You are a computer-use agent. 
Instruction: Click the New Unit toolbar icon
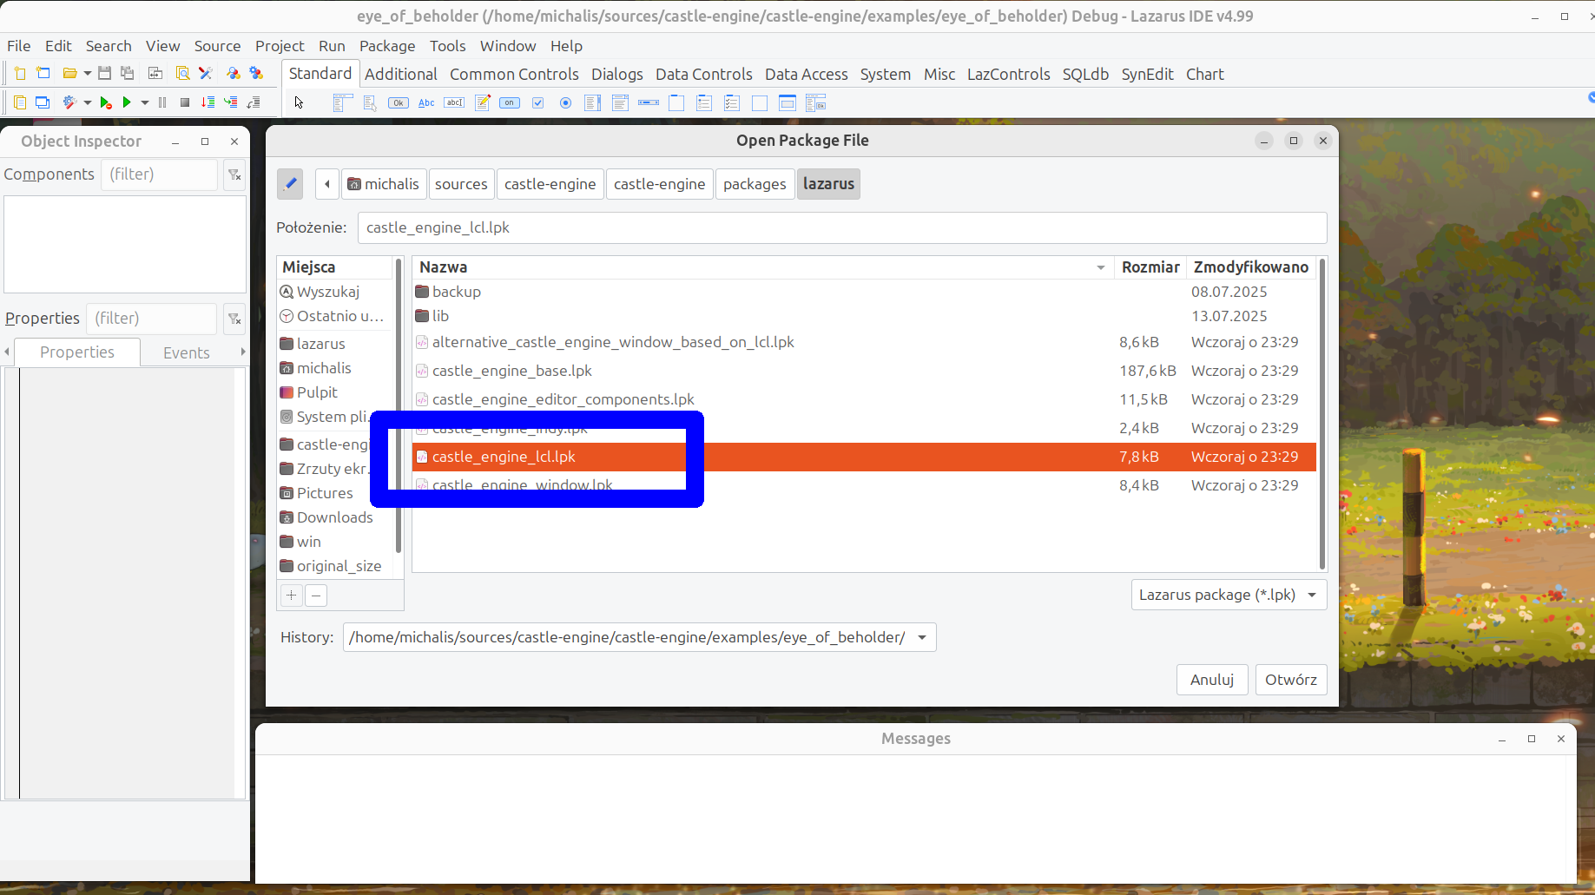[20, 74]
